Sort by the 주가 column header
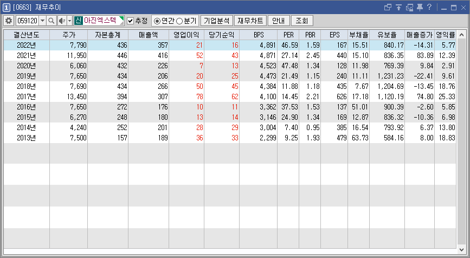 [69, 35]
